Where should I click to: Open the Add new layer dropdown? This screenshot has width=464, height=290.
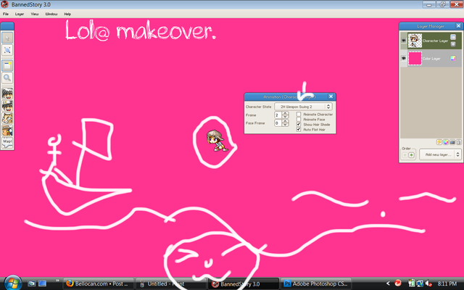pyautogui.click(x=440, y=154)
